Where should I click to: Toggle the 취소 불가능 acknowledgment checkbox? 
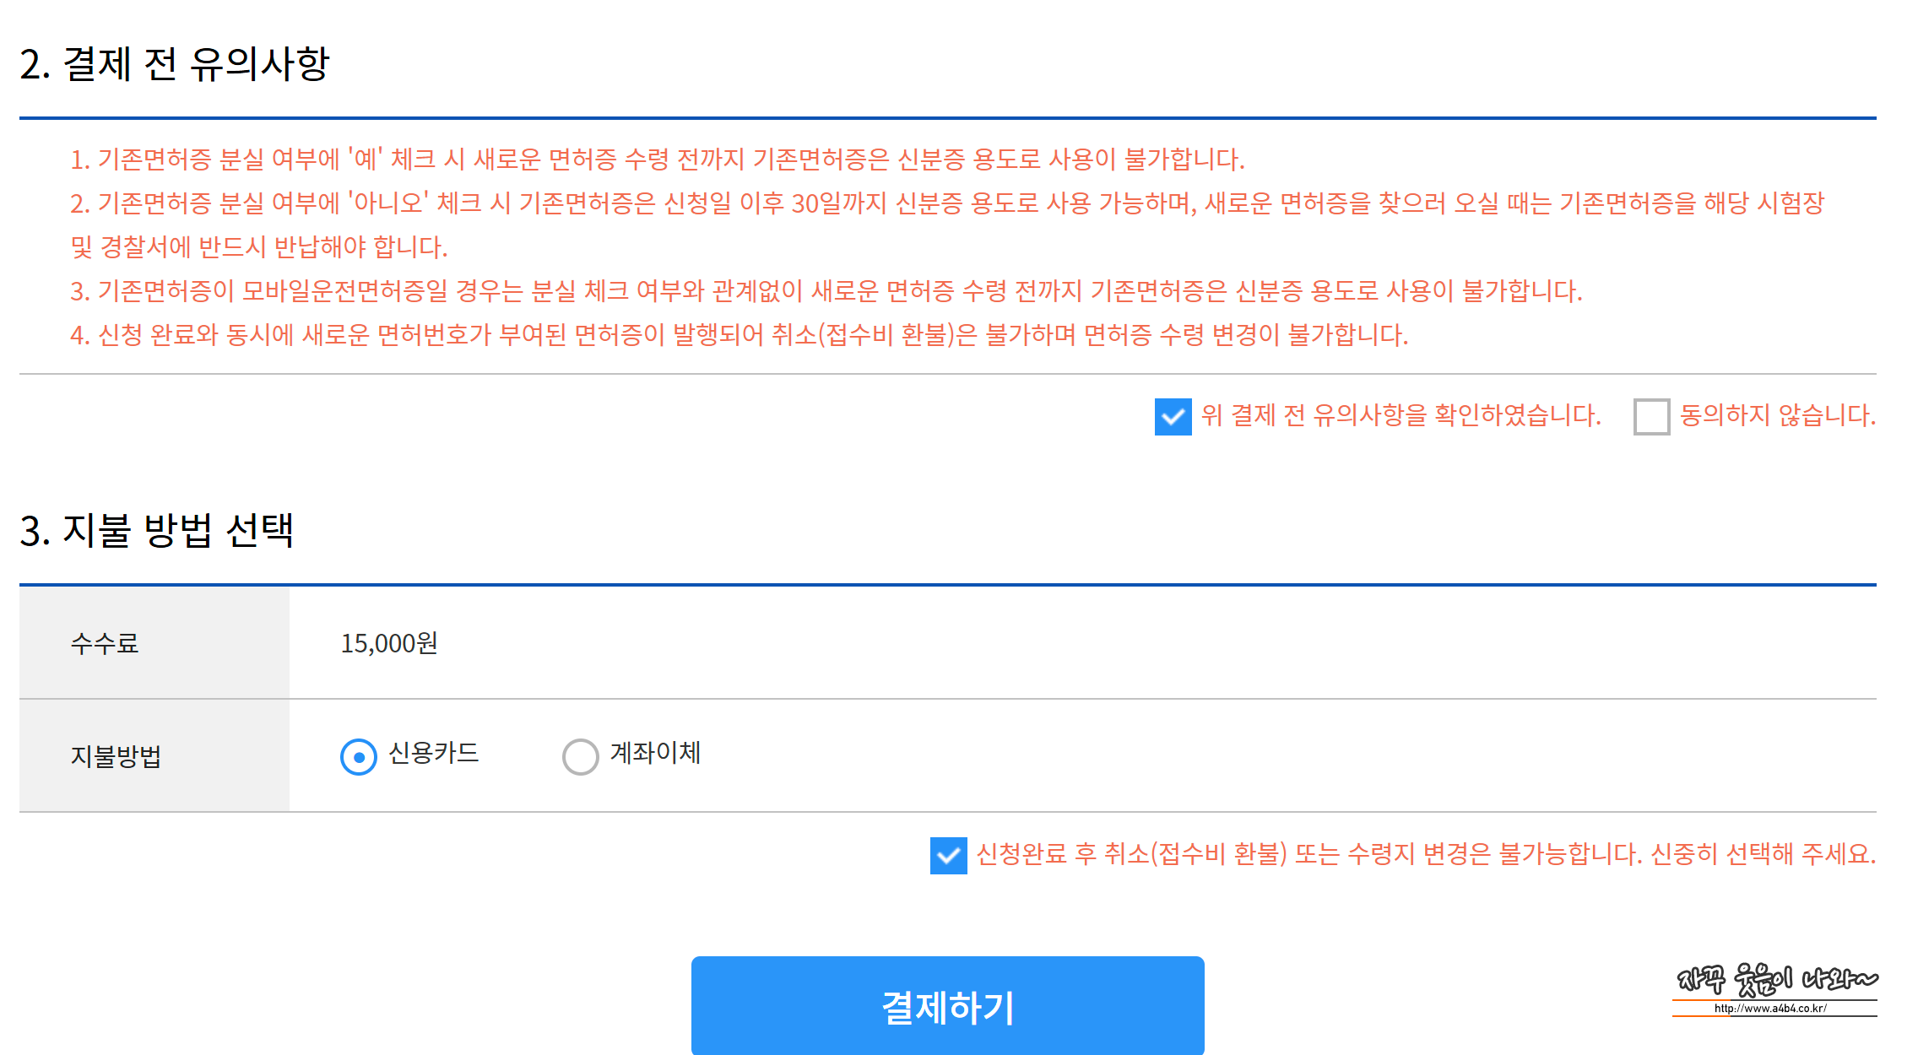coord(948,856)
